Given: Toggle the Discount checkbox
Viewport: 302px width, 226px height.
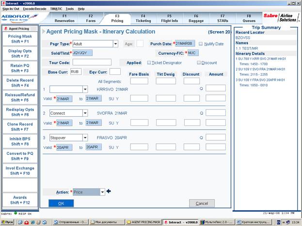Looking at the screenshot, I should [199, 62].
